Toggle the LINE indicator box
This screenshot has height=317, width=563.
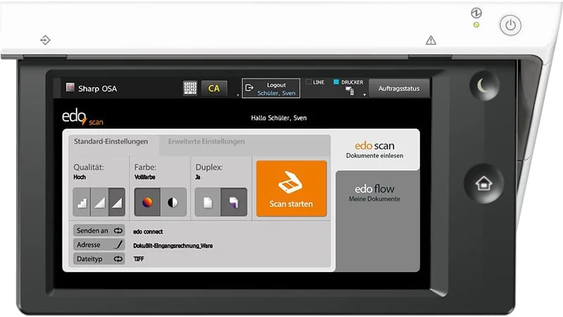pos(308,82)
